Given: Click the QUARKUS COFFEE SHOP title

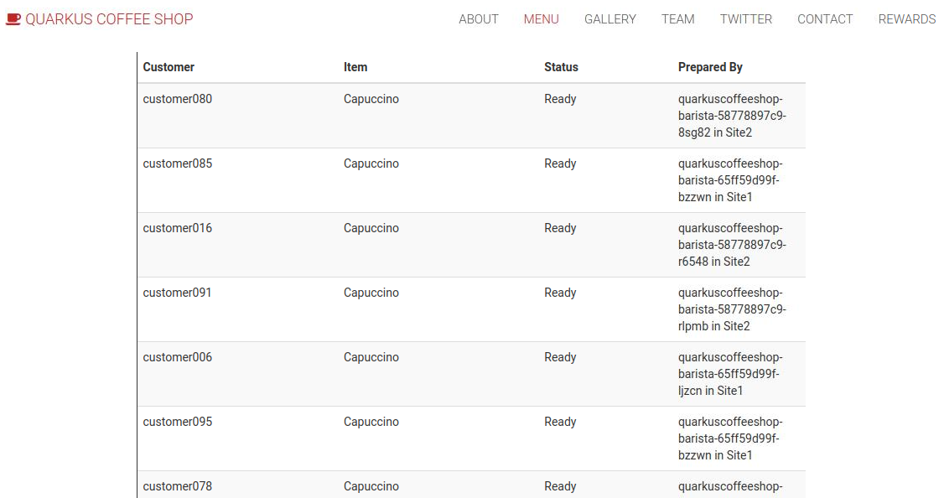Looking at the screenshot, I should click(109, 18).
